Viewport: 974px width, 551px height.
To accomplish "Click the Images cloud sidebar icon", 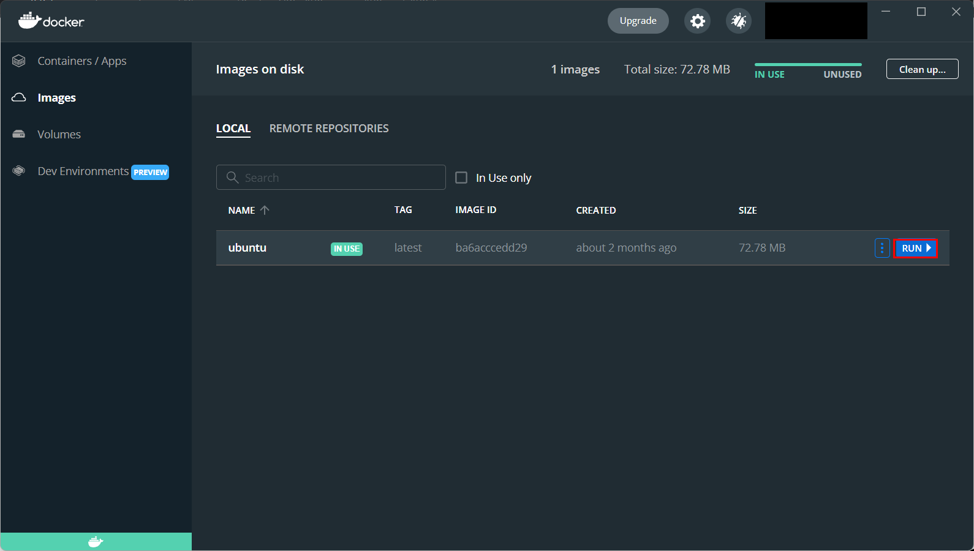I will pyautogui.click(x=19, y=97).
